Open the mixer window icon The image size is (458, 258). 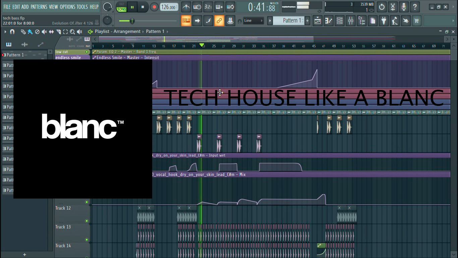pos(350,21)
